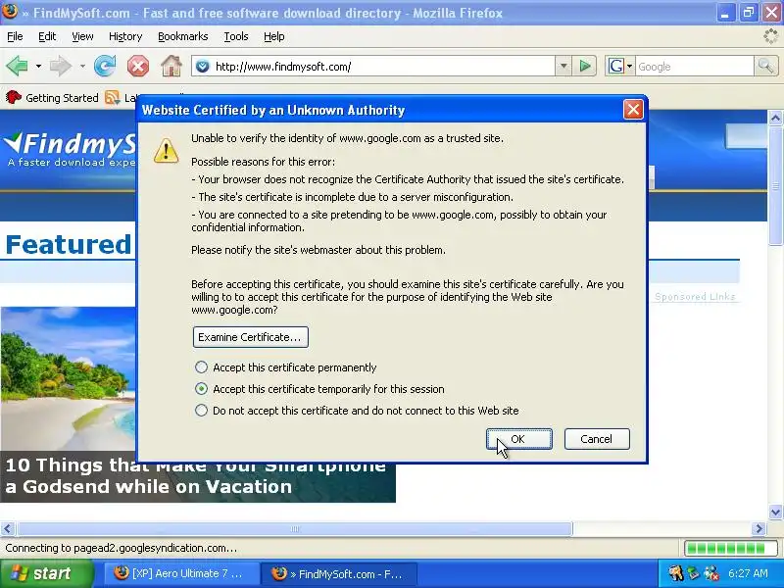784x588 pixels.
Task: Click the Back arrow navigation button
Action: (17, 66)
